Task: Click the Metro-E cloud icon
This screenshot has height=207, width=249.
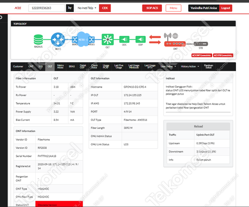Action: click(x=83, y=39)
